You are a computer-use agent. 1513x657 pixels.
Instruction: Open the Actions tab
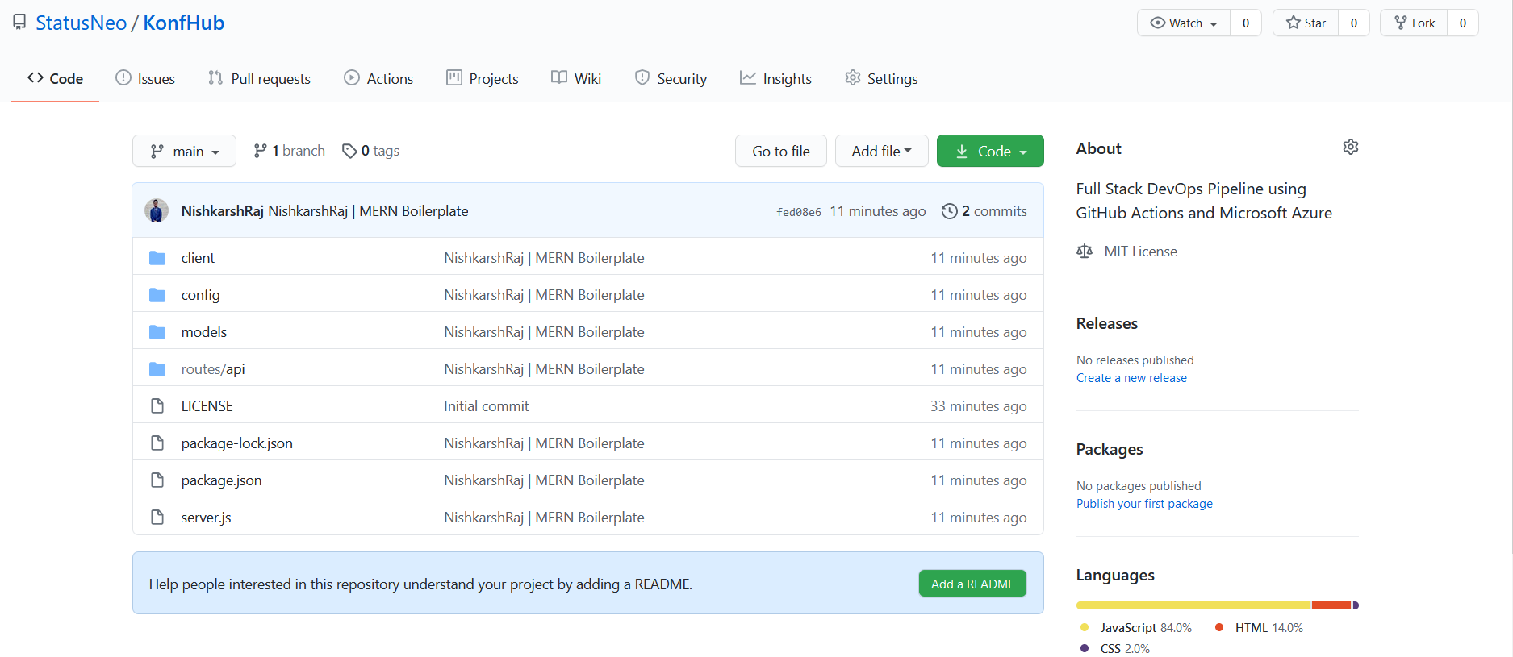[x=378, y=78]
